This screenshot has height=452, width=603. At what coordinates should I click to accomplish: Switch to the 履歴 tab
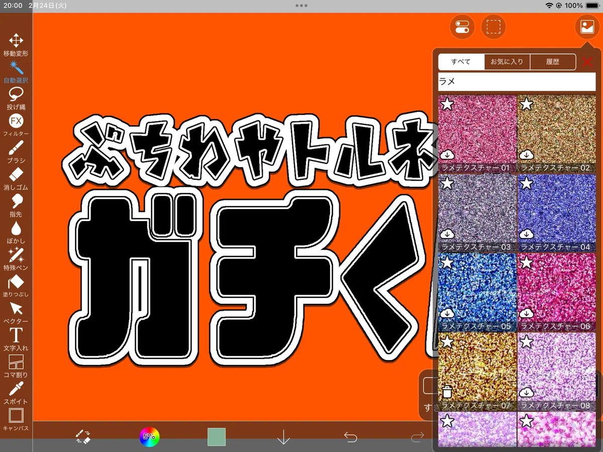[553, 62]
